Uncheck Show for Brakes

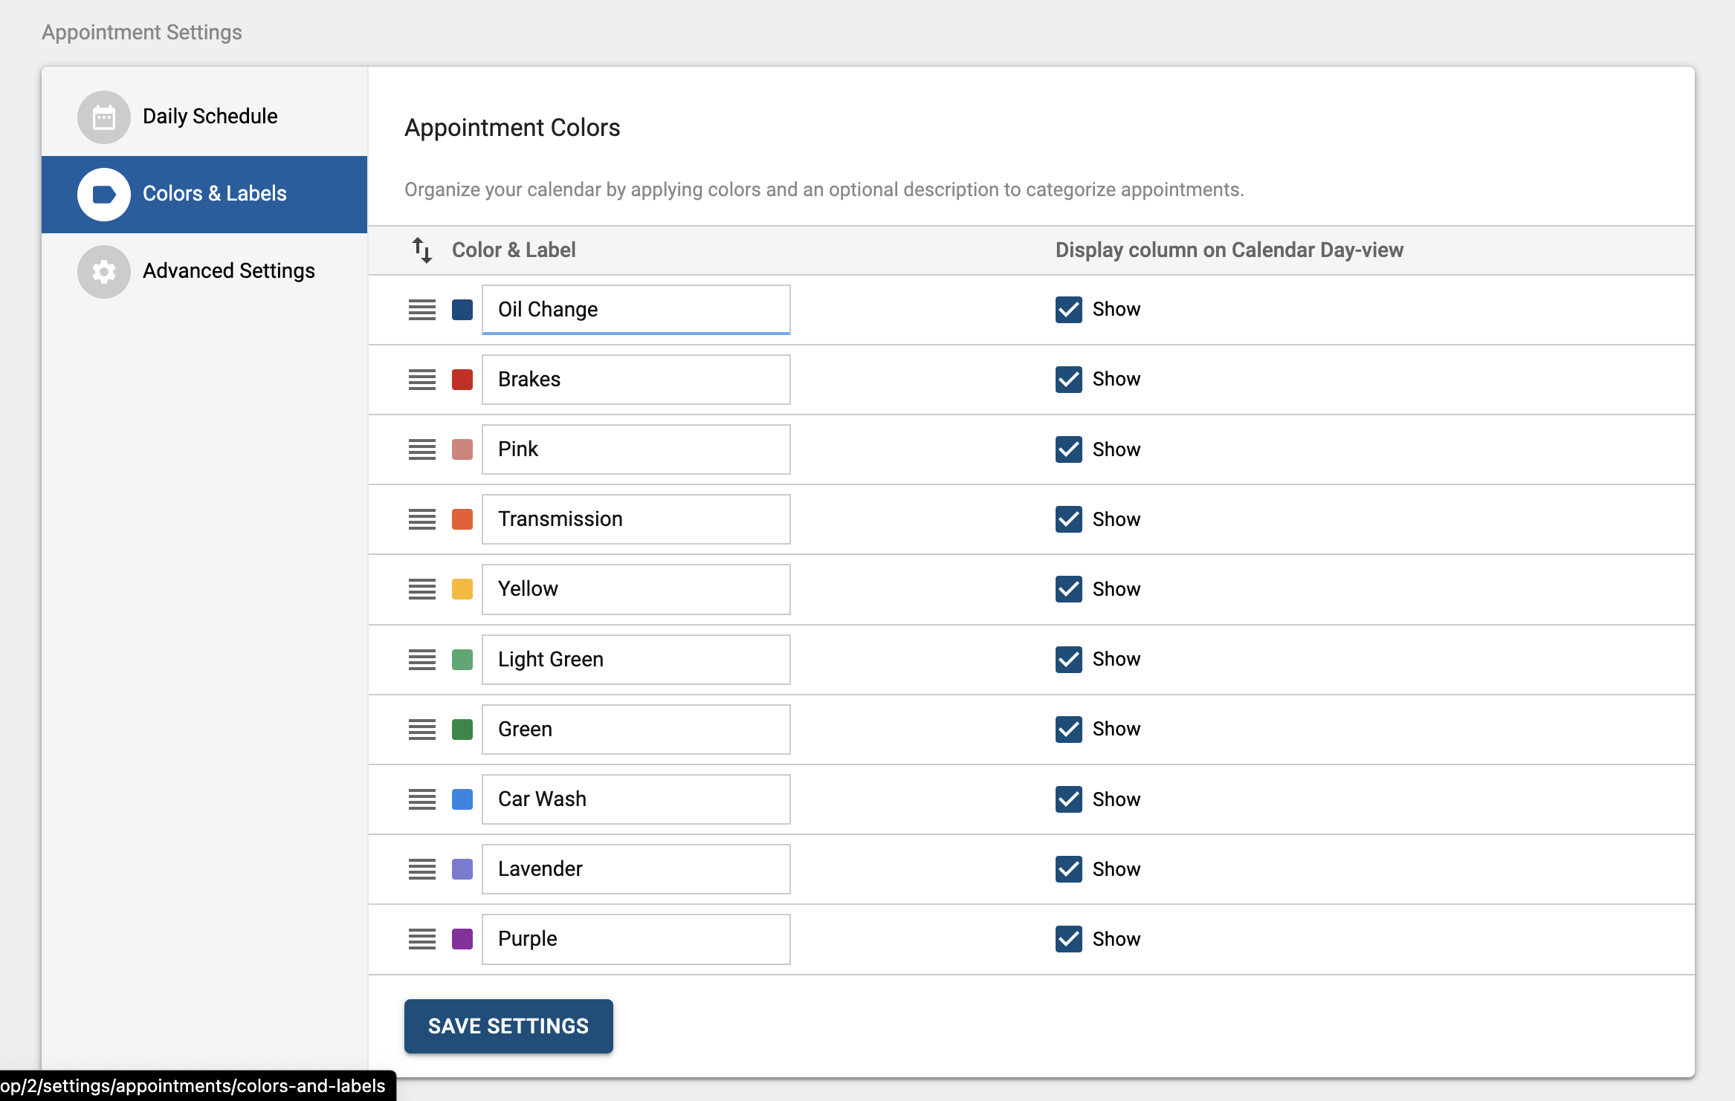click(x=1069, y=380)
